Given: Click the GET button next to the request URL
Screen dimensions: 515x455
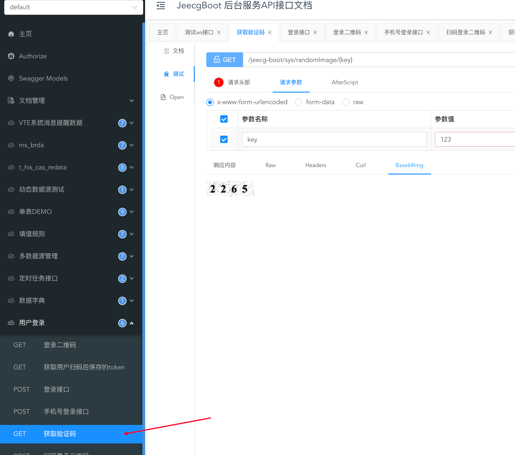Looking at the screenshot, I should [224, 60].
